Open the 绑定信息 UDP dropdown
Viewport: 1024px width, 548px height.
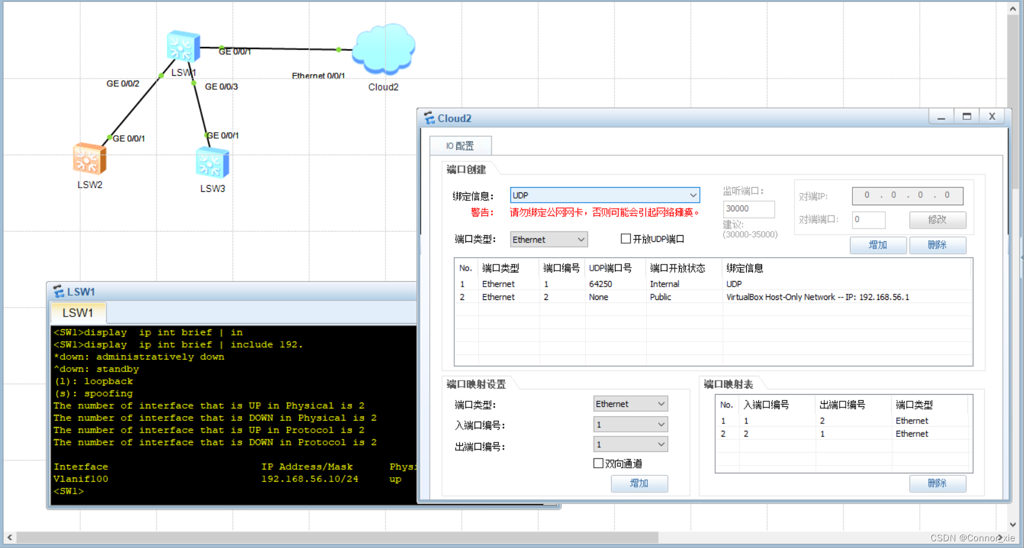(x=605, y=195)
